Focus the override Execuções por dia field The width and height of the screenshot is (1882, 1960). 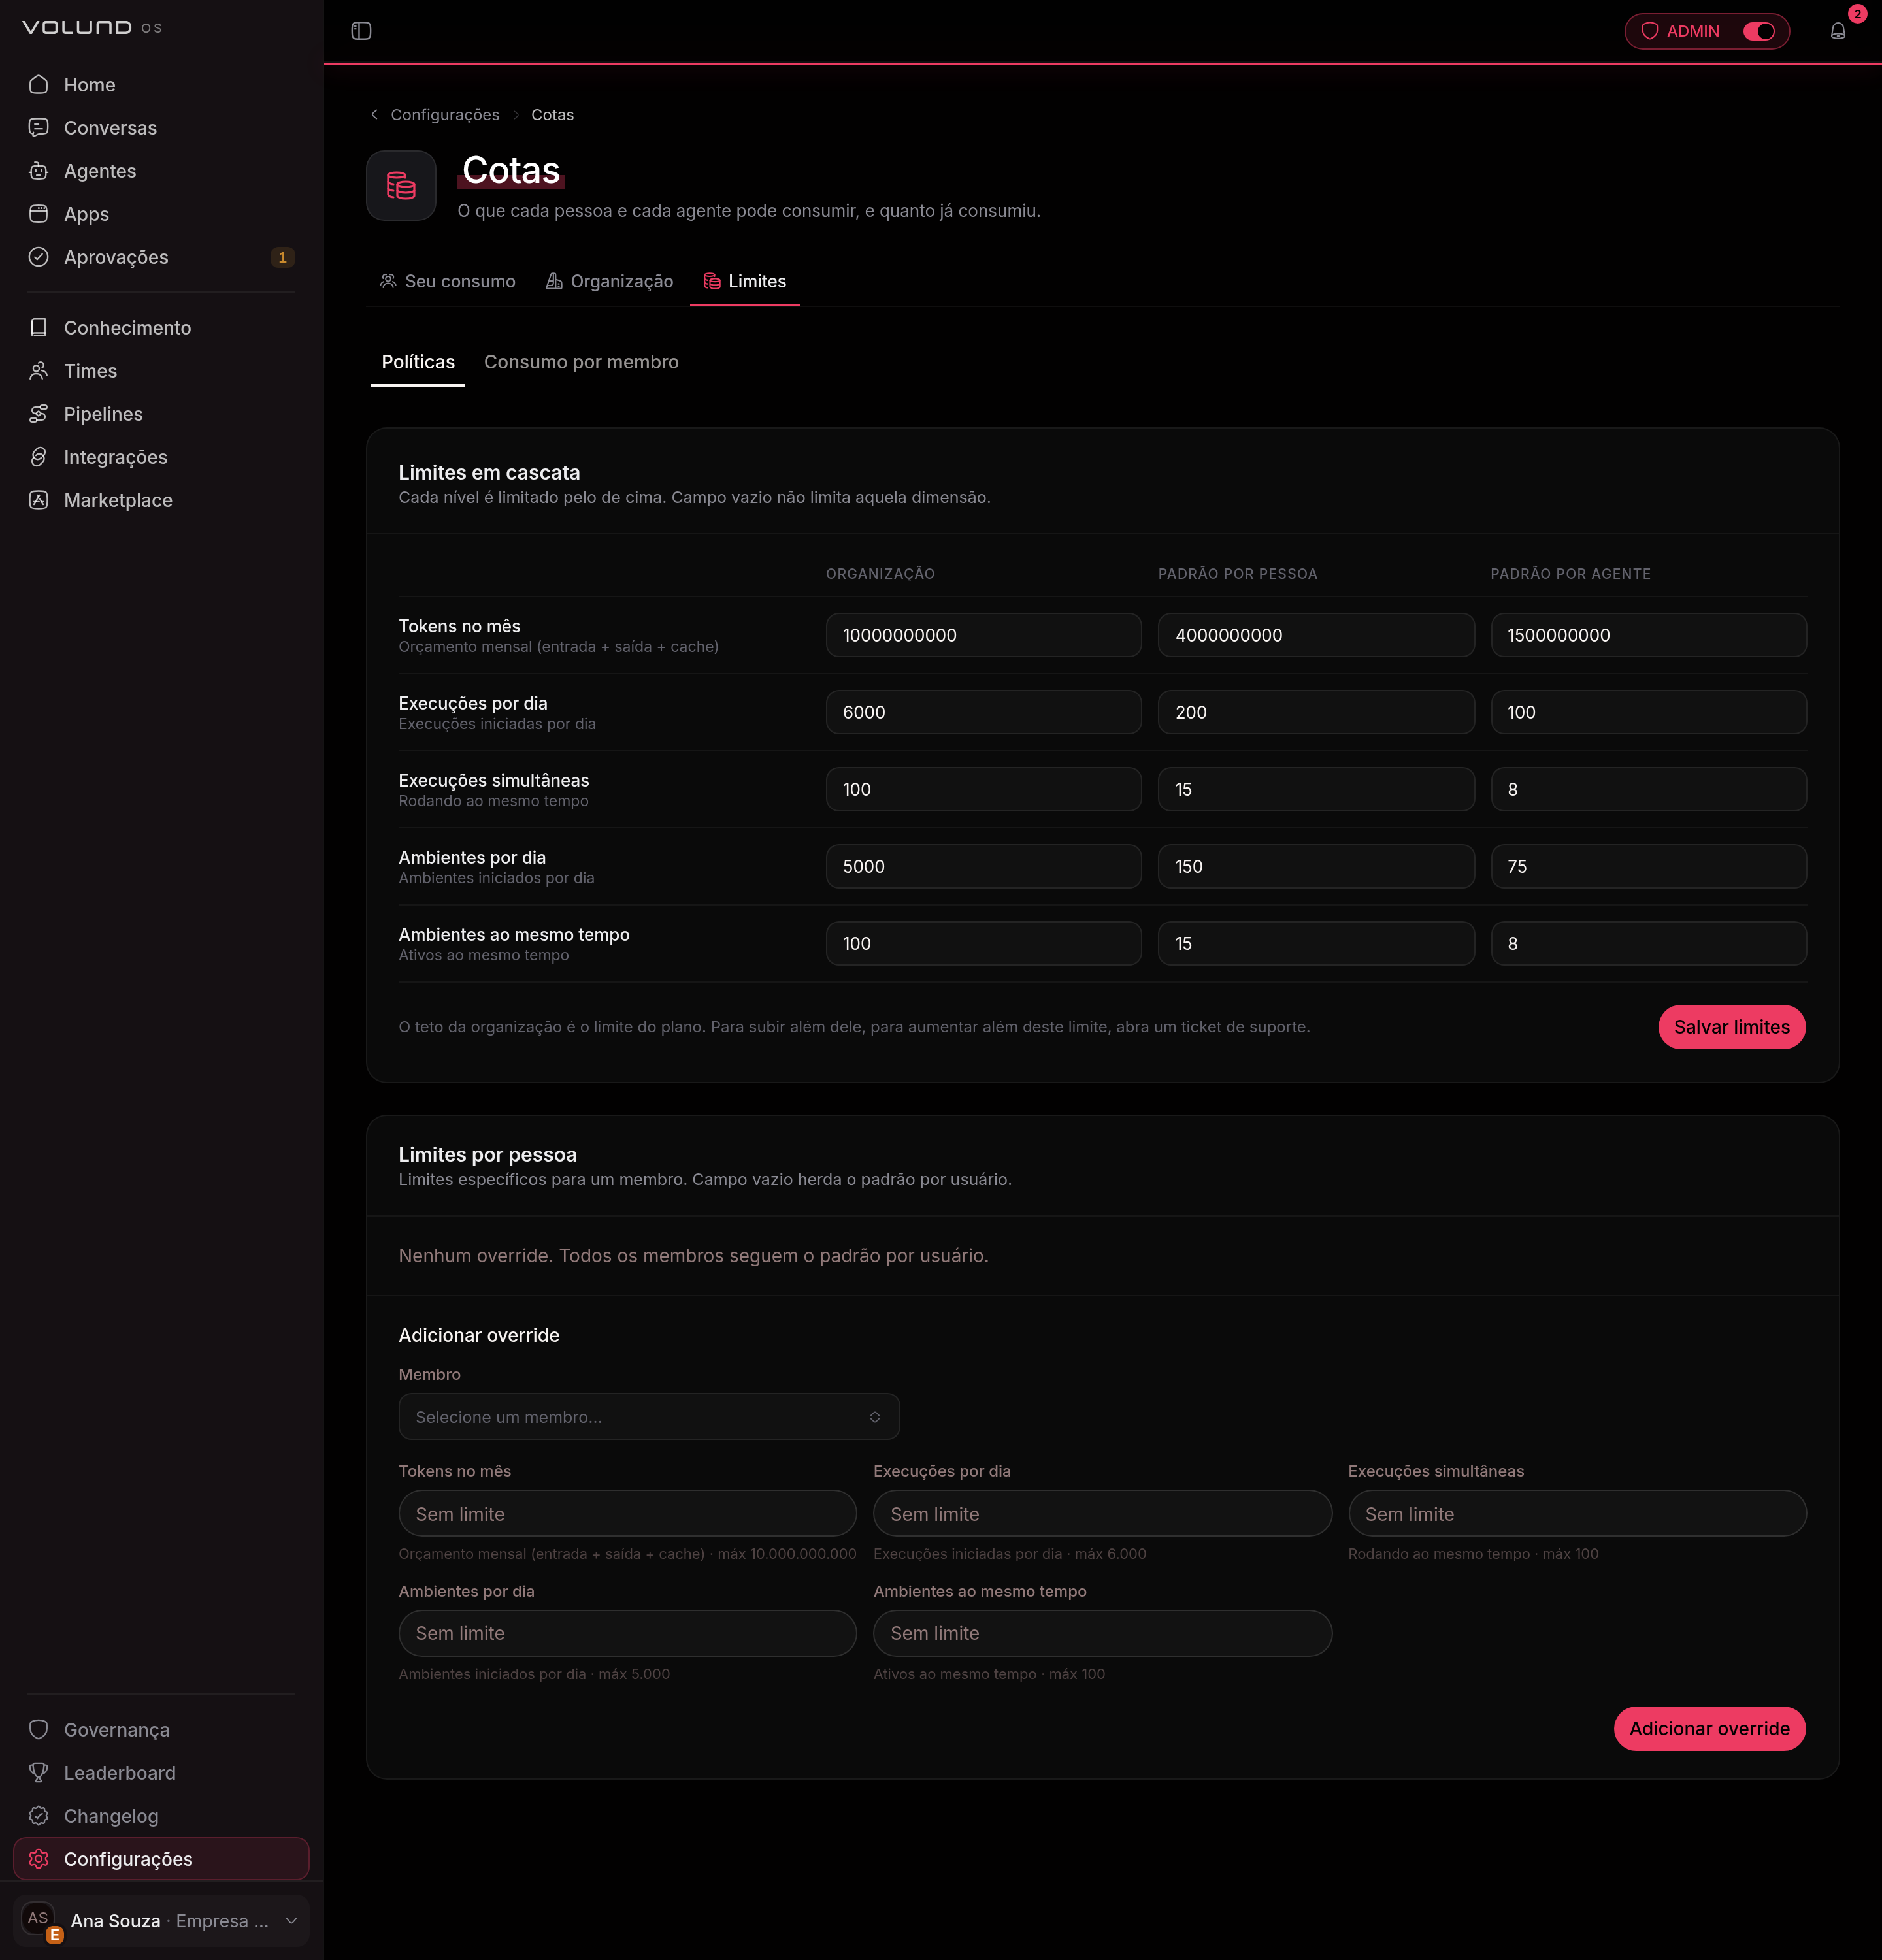coord(1102,1514)
